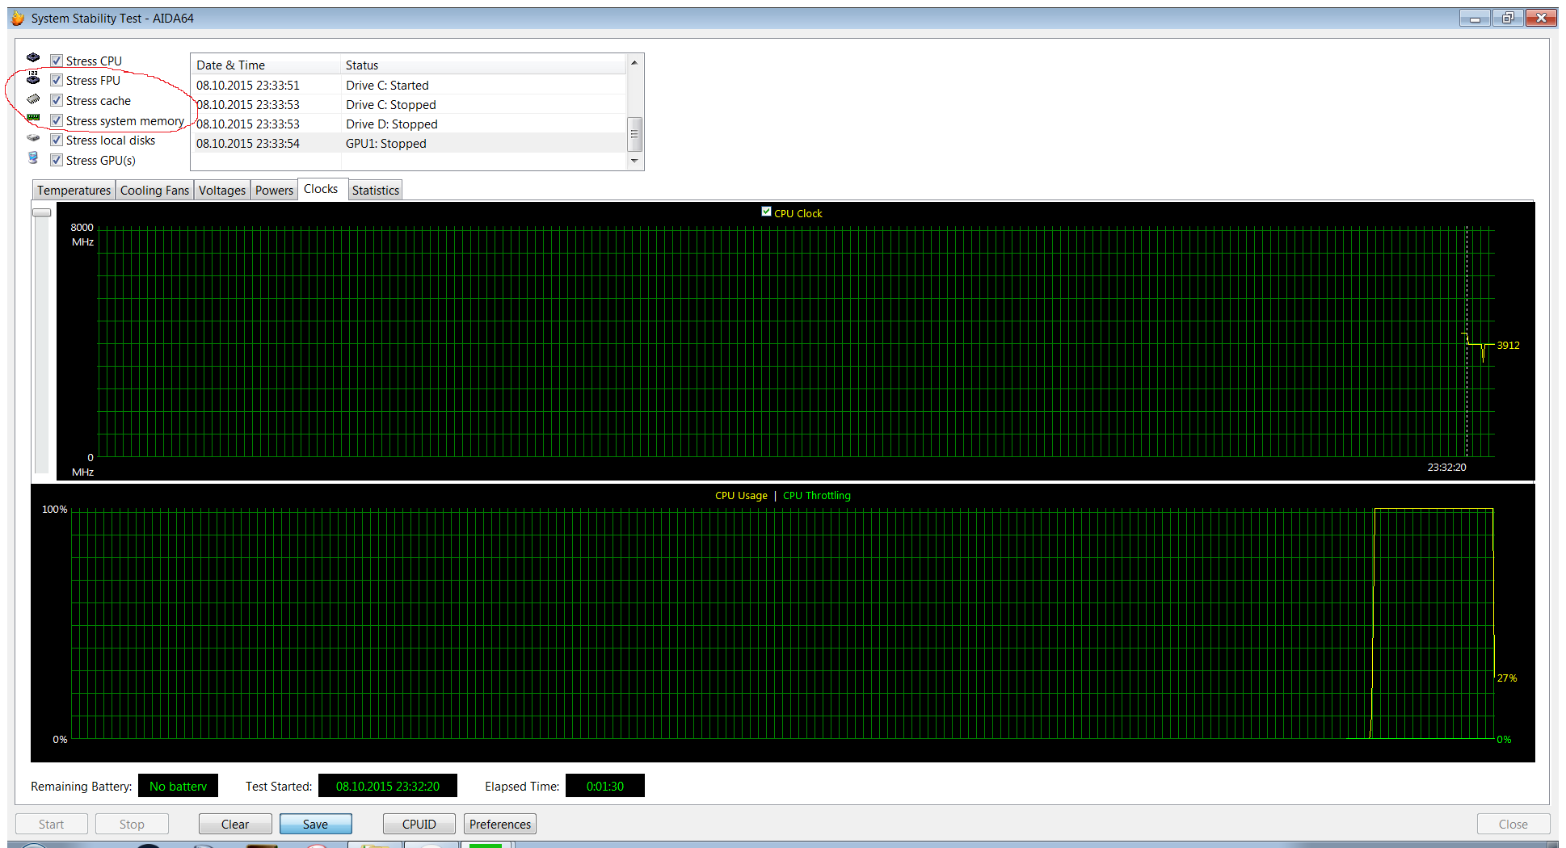Click the CPU Usage legend label

pyautogui.click(x=741, y=496)
